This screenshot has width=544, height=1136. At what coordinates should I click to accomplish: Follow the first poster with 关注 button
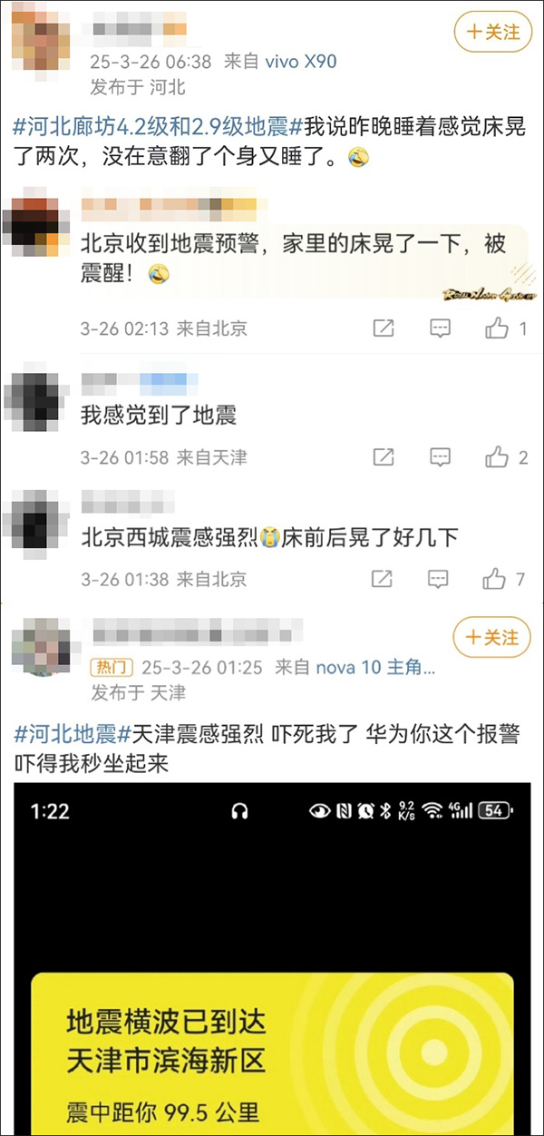pos(493,32)
